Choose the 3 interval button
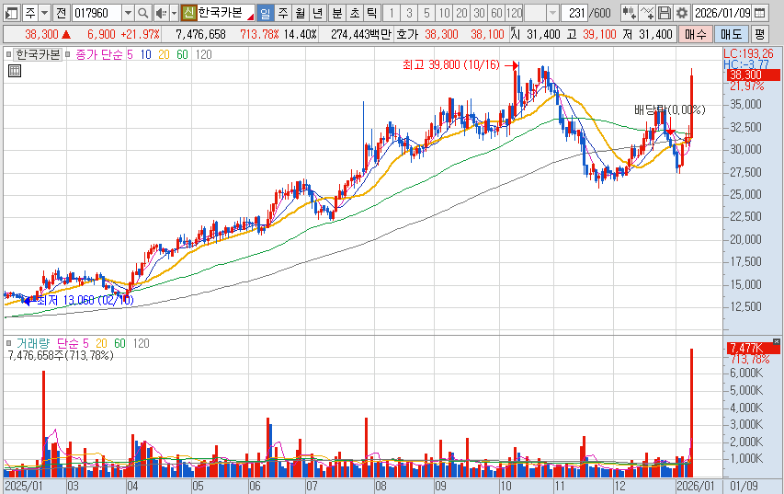Image resolution: width=784 pixels, height=494 pixels. (x=409, y=13)
